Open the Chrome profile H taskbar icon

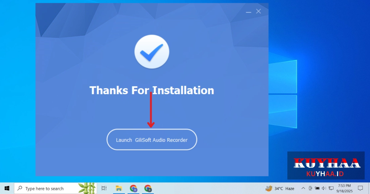(x=133, y=188)
